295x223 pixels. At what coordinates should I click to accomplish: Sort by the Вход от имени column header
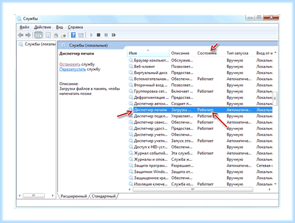(x=264, y=53)
